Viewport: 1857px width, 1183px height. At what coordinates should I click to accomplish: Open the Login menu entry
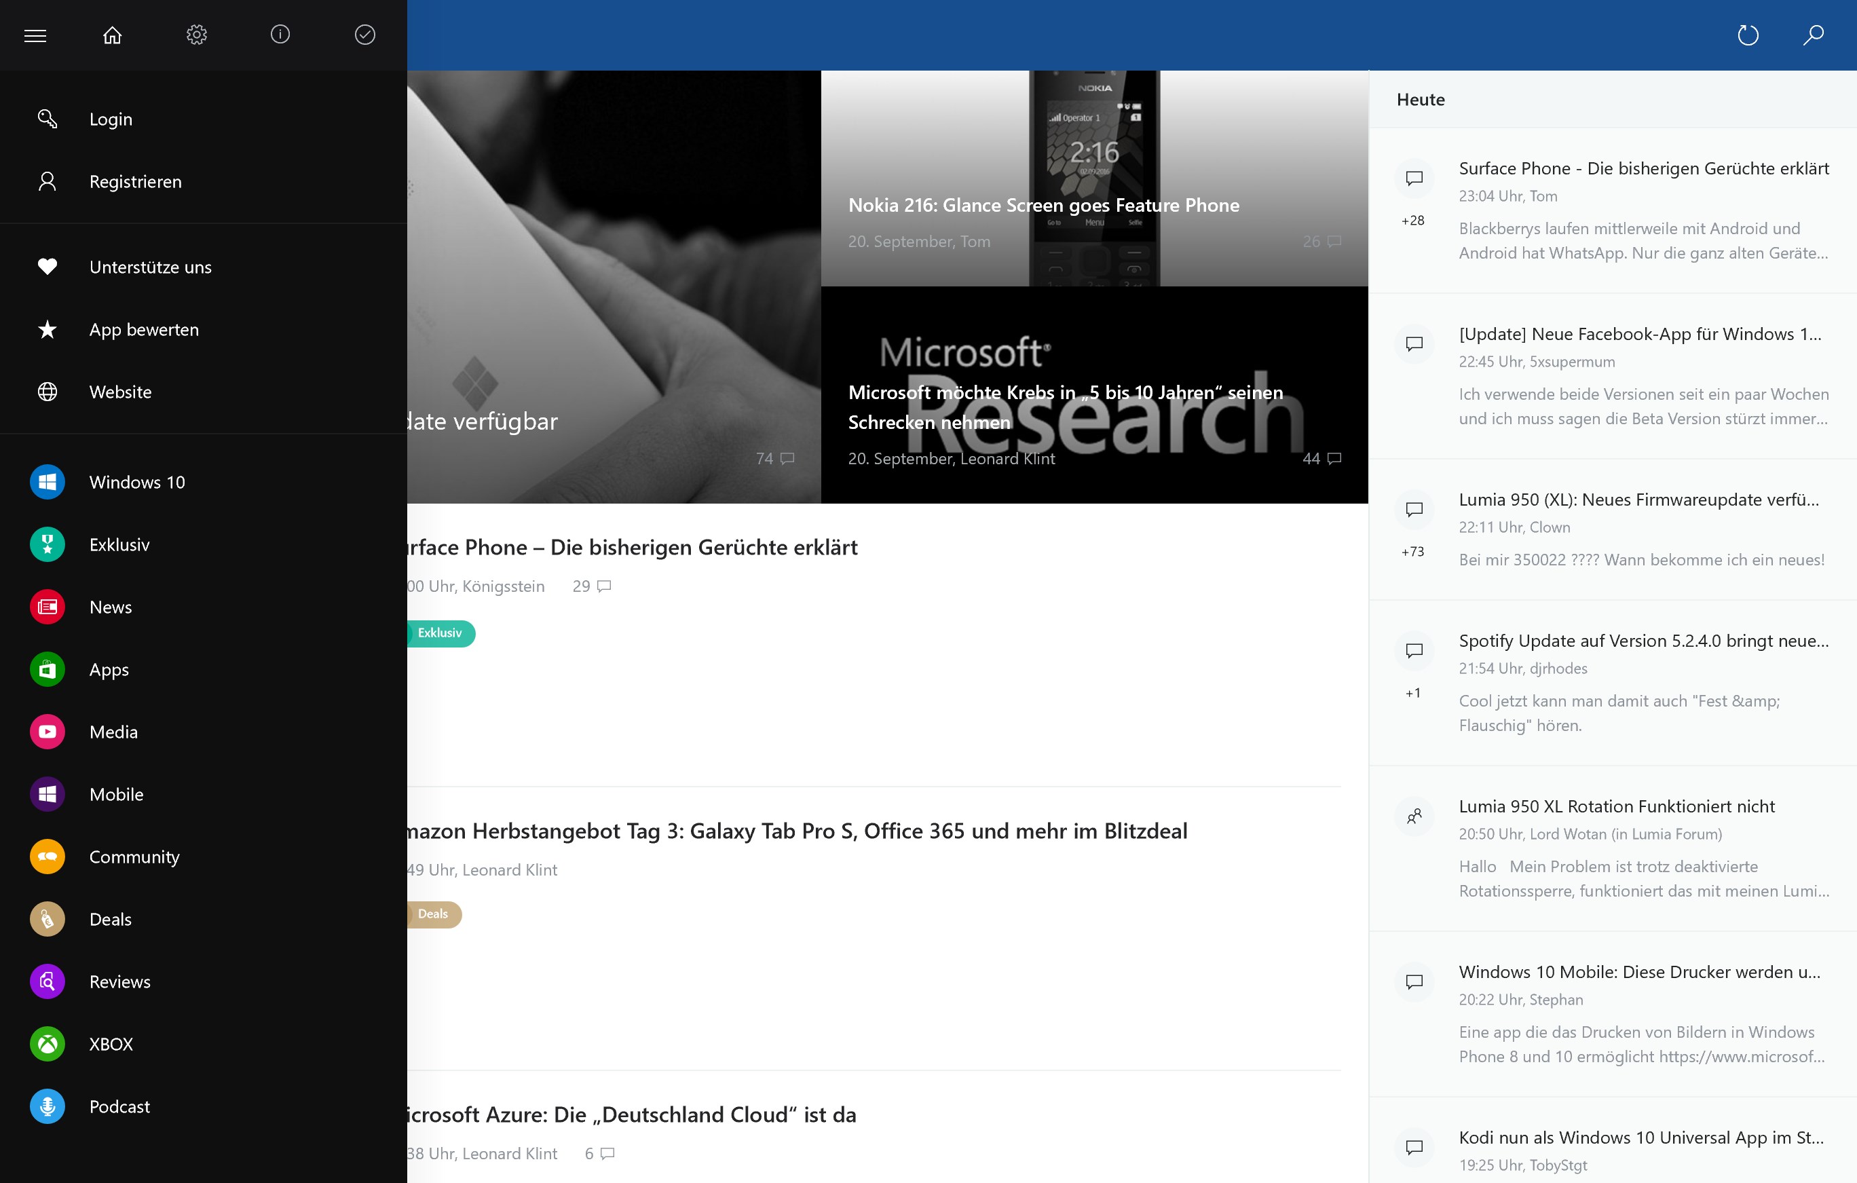coord(111,119)
